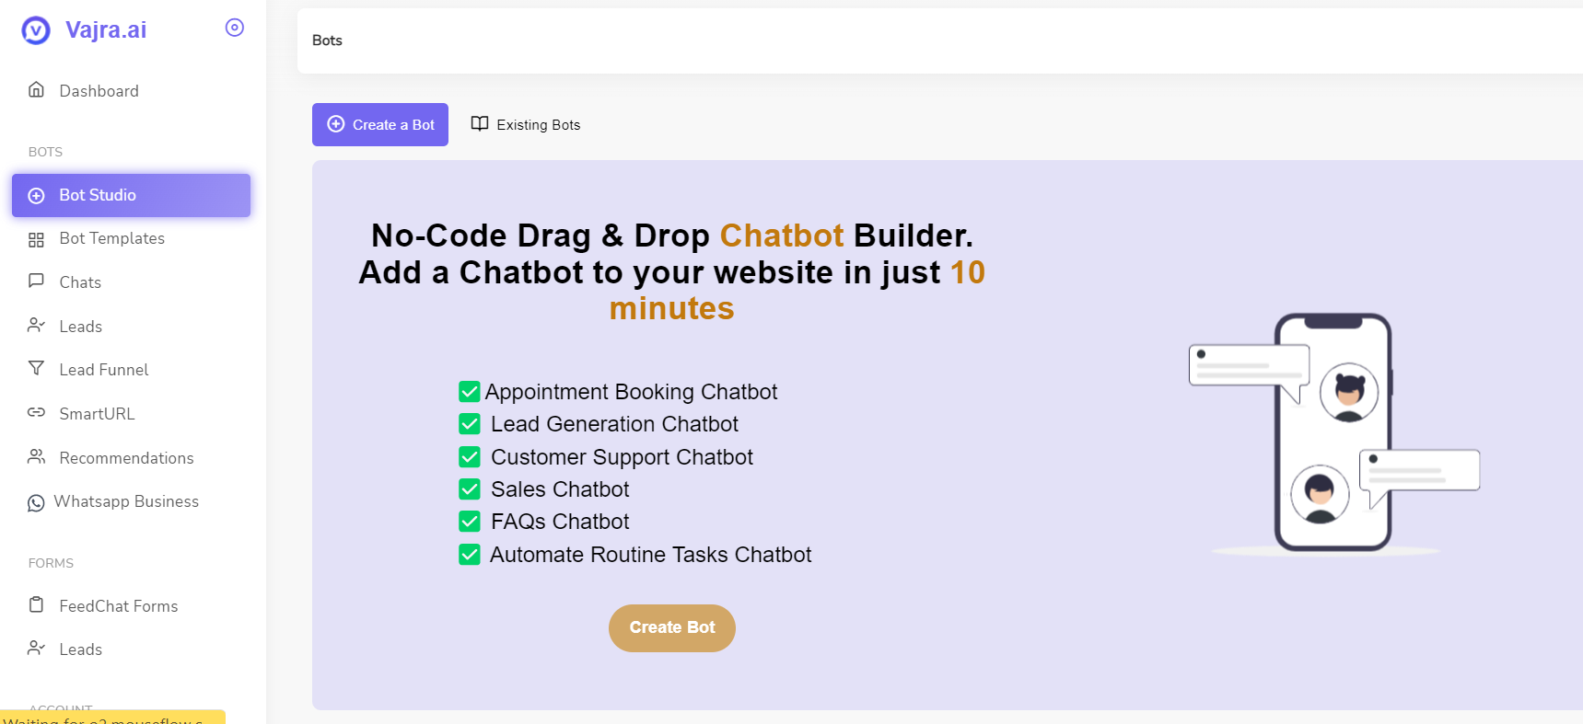Screen dimensions: 1583x724
Task: Click the FeedChat Forms clipboard icon
Action: pos(37,605)
